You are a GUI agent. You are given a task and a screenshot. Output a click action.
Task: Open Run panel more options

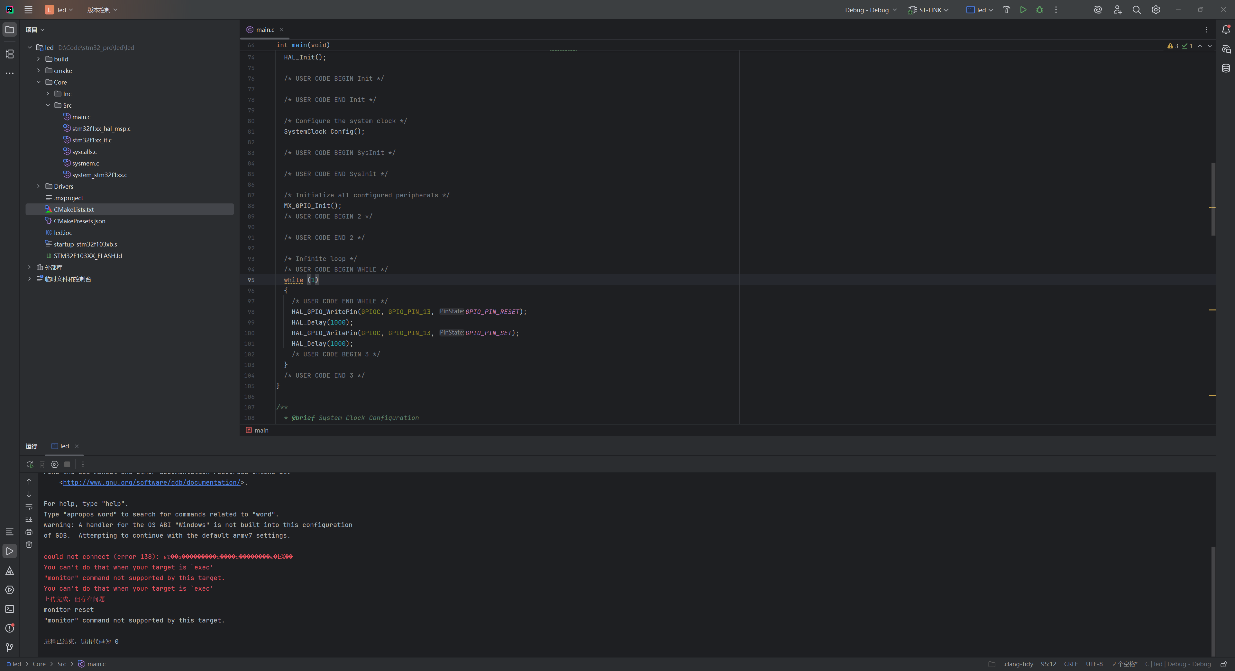pos(83,464)
